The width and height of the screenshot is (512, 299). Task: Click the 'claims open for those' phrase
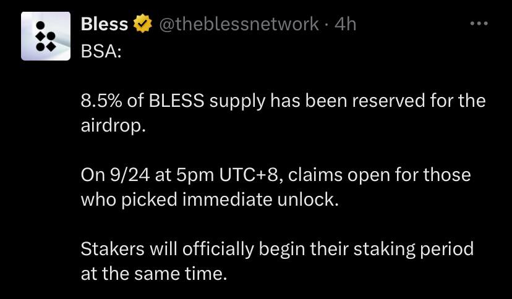(380, 175)
